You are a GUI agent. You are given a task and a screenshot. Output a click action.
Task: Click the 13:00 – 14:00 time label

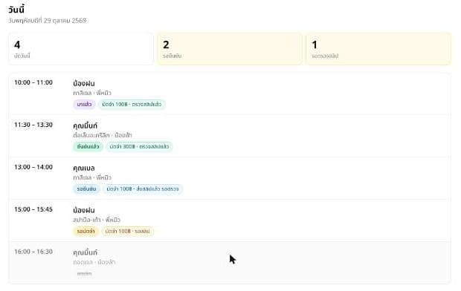click(x=33, y=167)
